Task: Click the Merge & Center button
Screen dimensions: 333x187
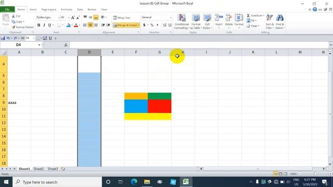Action: click(125, 25)
